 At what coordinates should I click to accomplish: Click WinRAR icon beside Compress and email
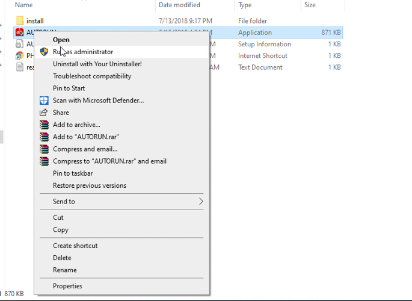click(44, 149)
